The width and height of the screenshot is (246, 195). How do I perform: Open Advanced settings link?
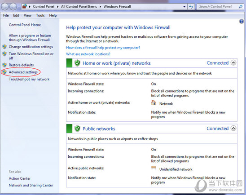tap(23, 72)
